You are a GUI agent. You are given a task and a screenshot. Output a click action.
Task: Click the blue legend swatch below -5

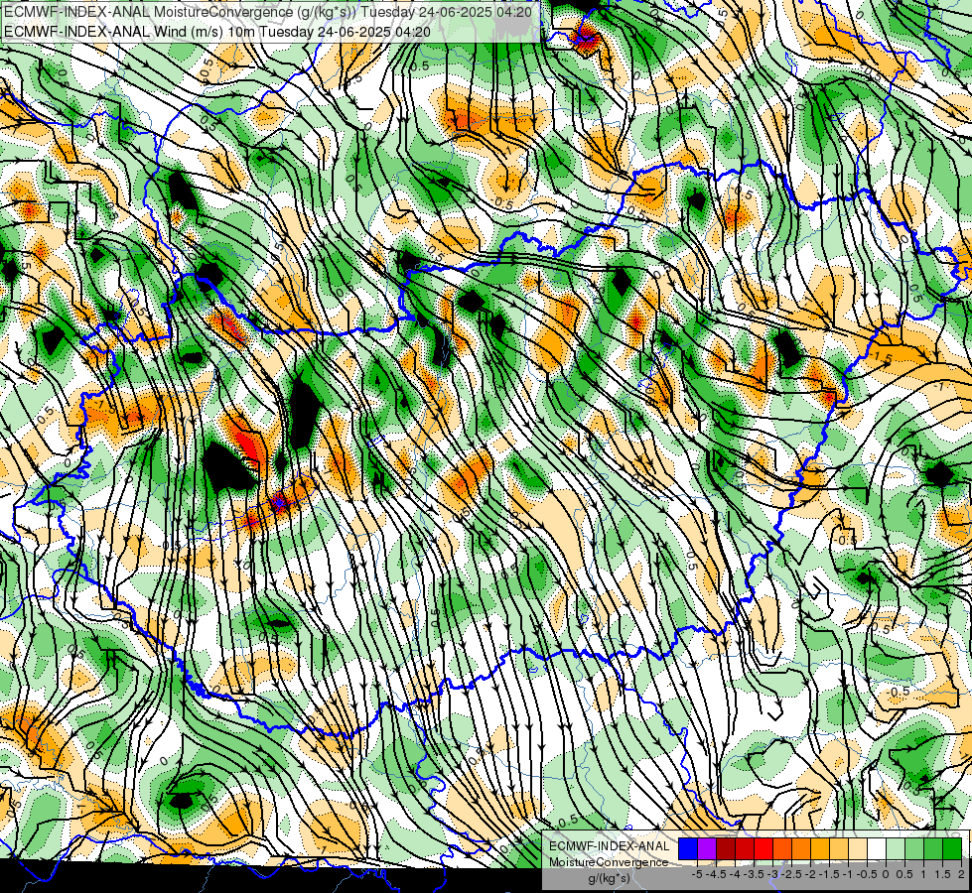click(x=687, y=848)
